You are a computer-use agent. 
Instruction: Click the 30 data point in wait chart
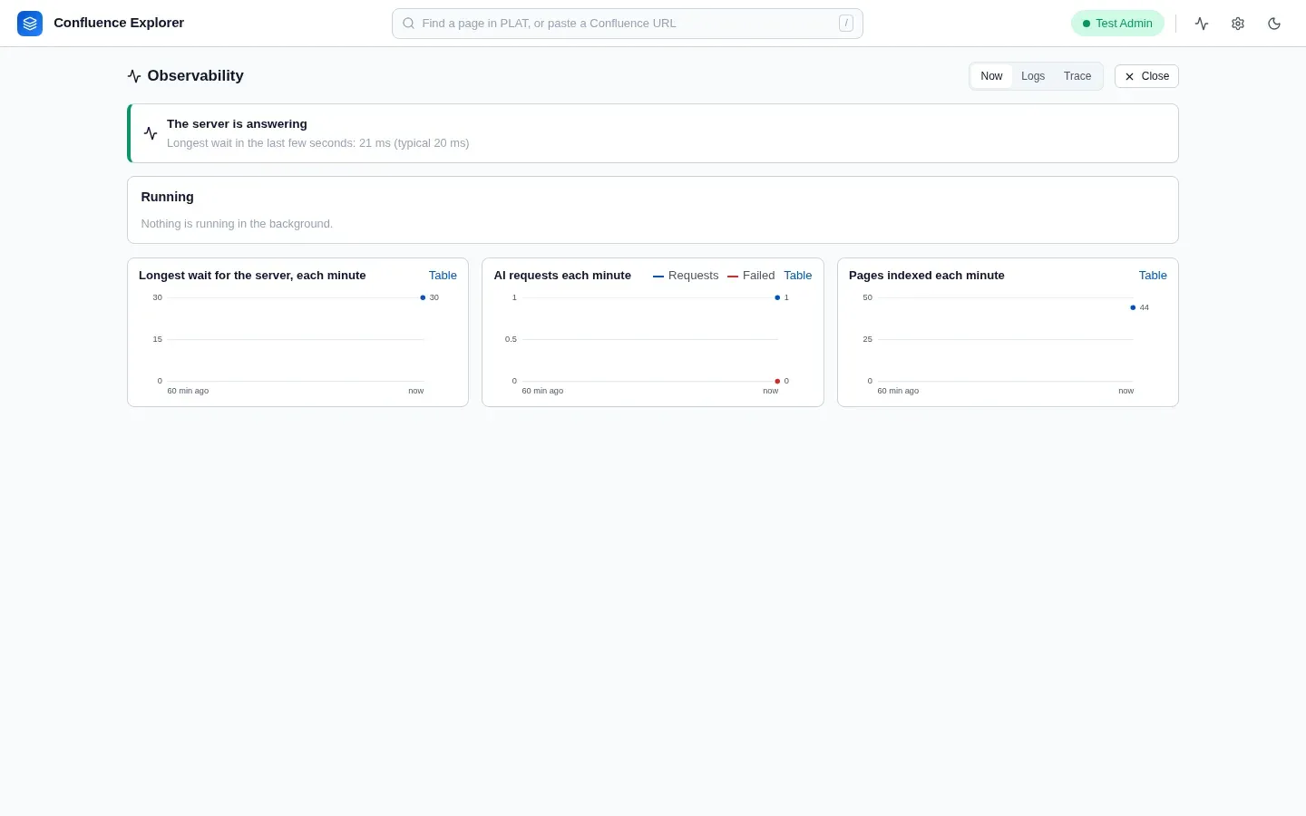pyautogui.click(x=423, y=297)
